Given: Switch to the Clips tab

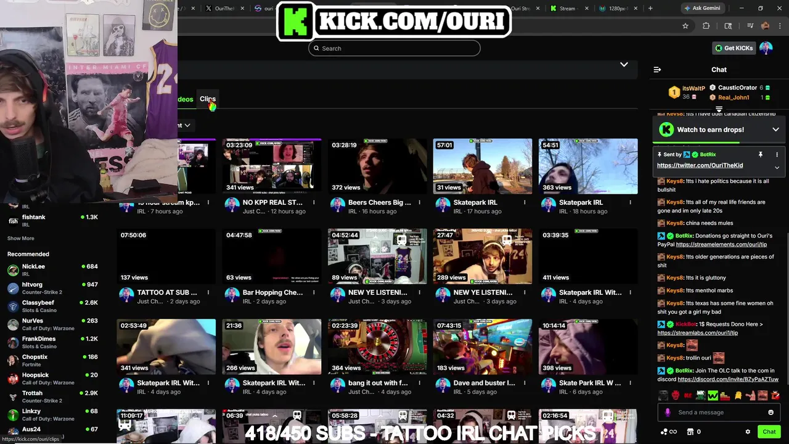Looking at the screenshot, I should coord(208,99).
